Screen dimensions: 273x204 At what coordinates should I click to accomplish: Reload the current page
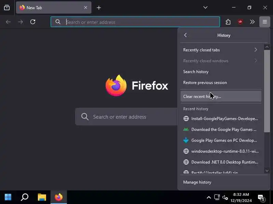point(33,22)
